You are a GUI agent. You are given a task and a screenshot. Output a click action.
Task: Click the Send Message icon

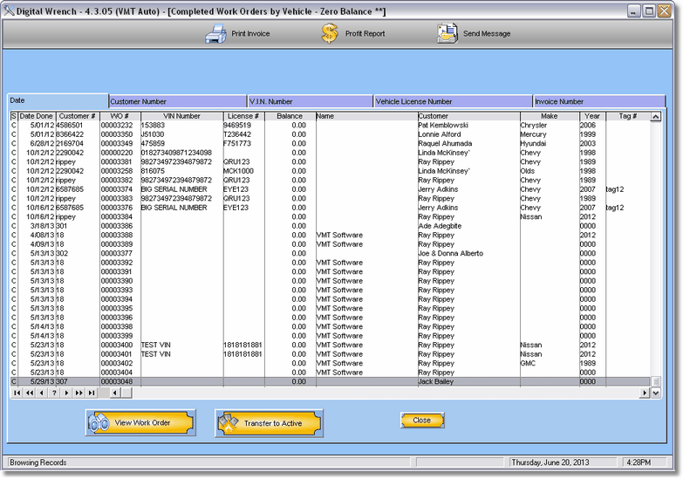447,33
